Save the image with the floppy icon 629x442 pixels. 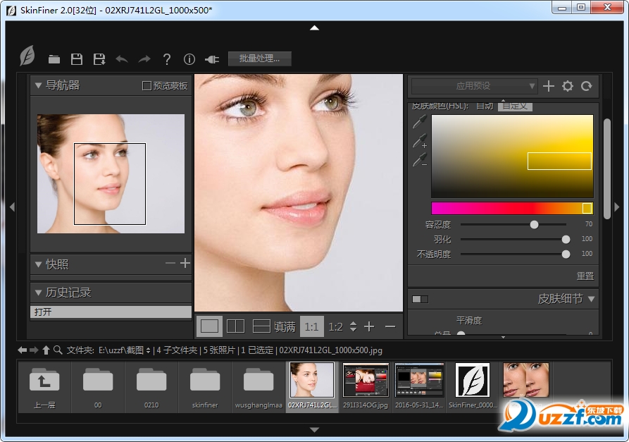pyautogui.click(x=77, y=59)
